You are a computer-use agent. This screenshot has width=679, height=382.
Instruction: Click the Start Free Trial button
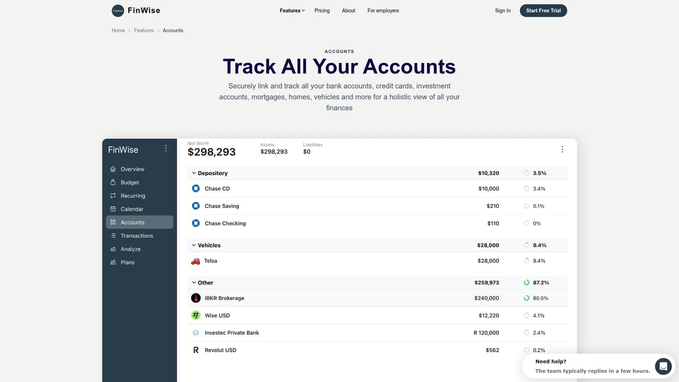[543, 11]
